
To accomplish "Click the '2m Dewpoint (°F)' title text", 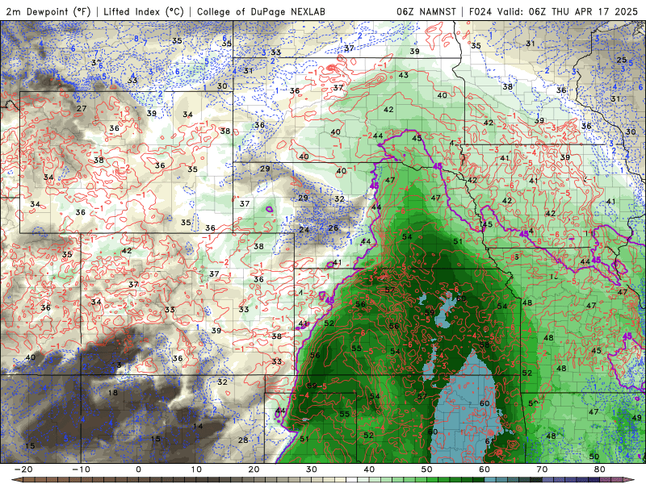I will (48, 11).
